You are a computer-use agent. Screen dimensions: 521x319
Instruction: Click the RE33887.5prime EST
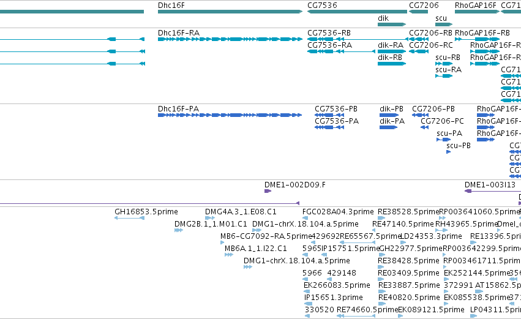[382, 291]
